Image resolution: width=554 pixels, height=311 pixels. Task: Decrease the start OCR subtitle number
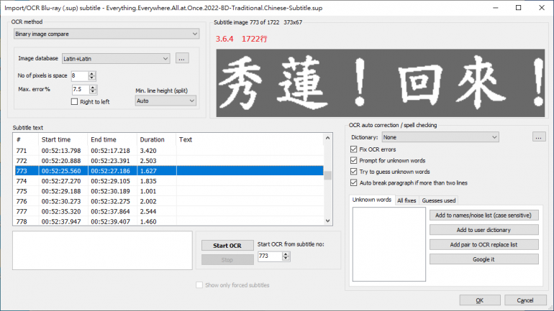tap(286, 259)
